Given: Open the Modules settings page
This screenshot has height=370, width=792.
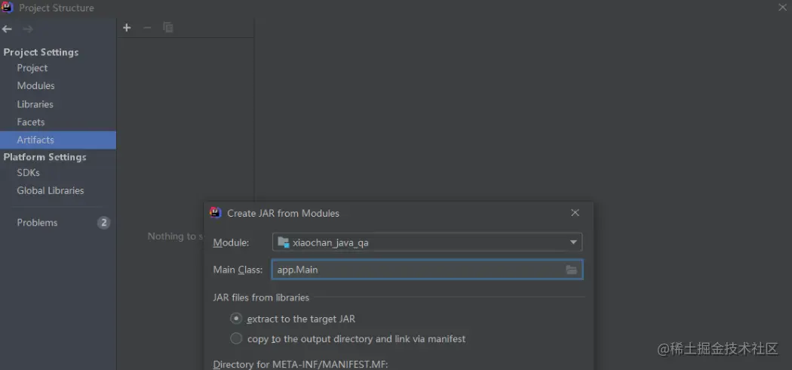Looking at the screenshot, I should click(x=58, y=86).
